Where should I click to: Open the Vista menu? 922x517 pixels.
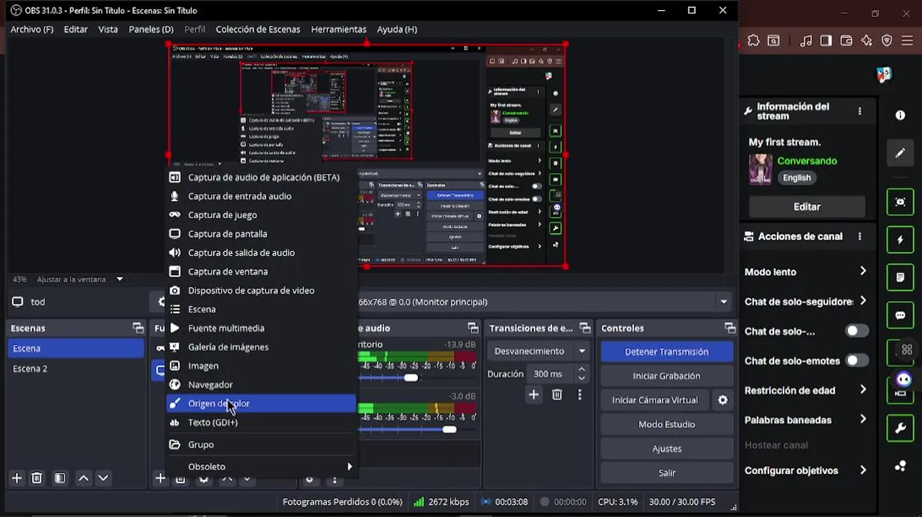(x=108, y=29)
